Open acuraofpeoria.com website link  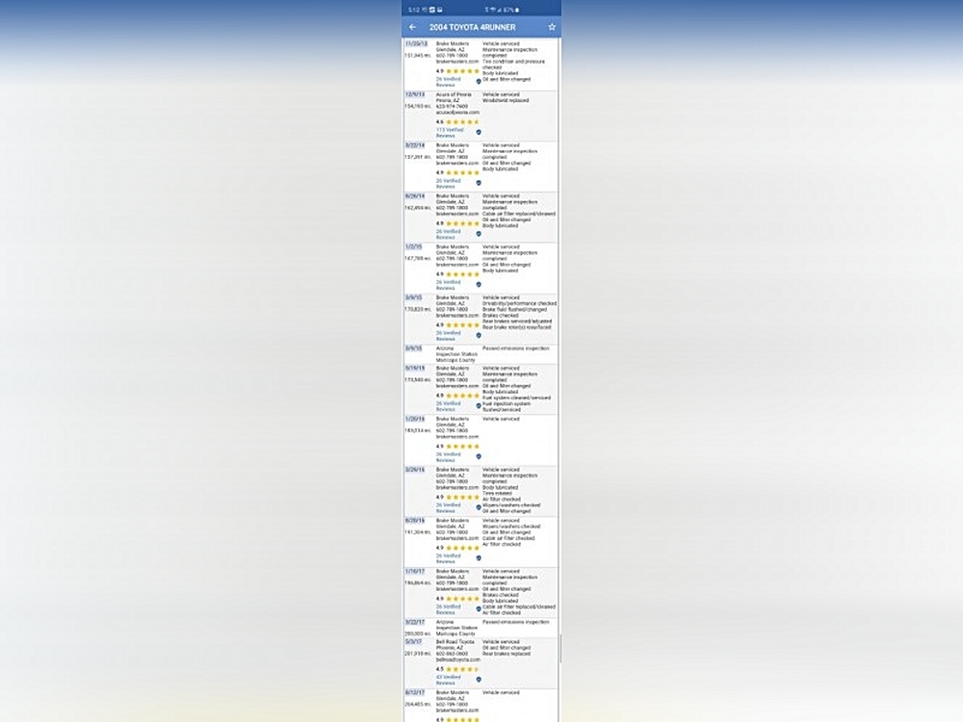point(457,112)
